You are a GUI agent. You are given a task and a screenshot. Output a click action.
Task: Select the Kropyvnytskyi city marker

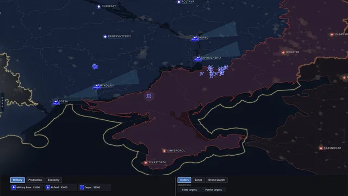[x=105, y=36]
